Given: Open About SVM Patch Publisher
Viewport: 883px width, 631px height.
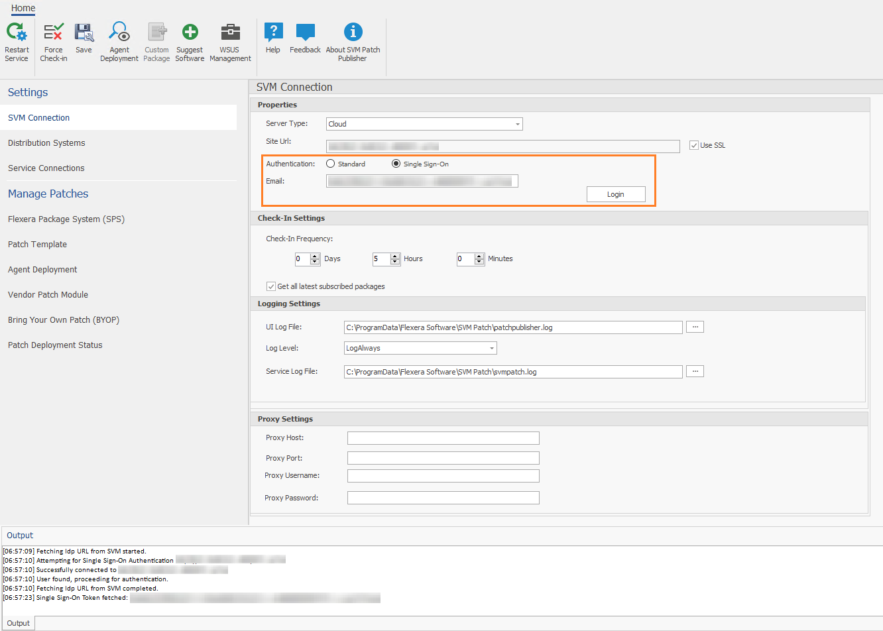Looking at the screenshot, I should coord(353,42).
